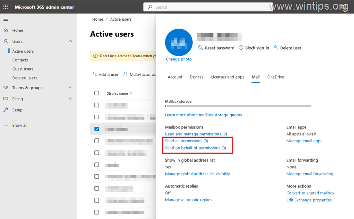The image size is (354, 219).
Task: Click the Setup wrench icon
Action: click(6, 110)
